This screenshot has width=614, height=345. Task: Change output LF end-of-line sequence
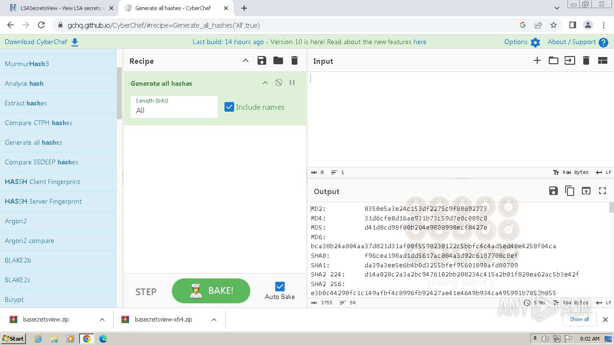[603, 303]
